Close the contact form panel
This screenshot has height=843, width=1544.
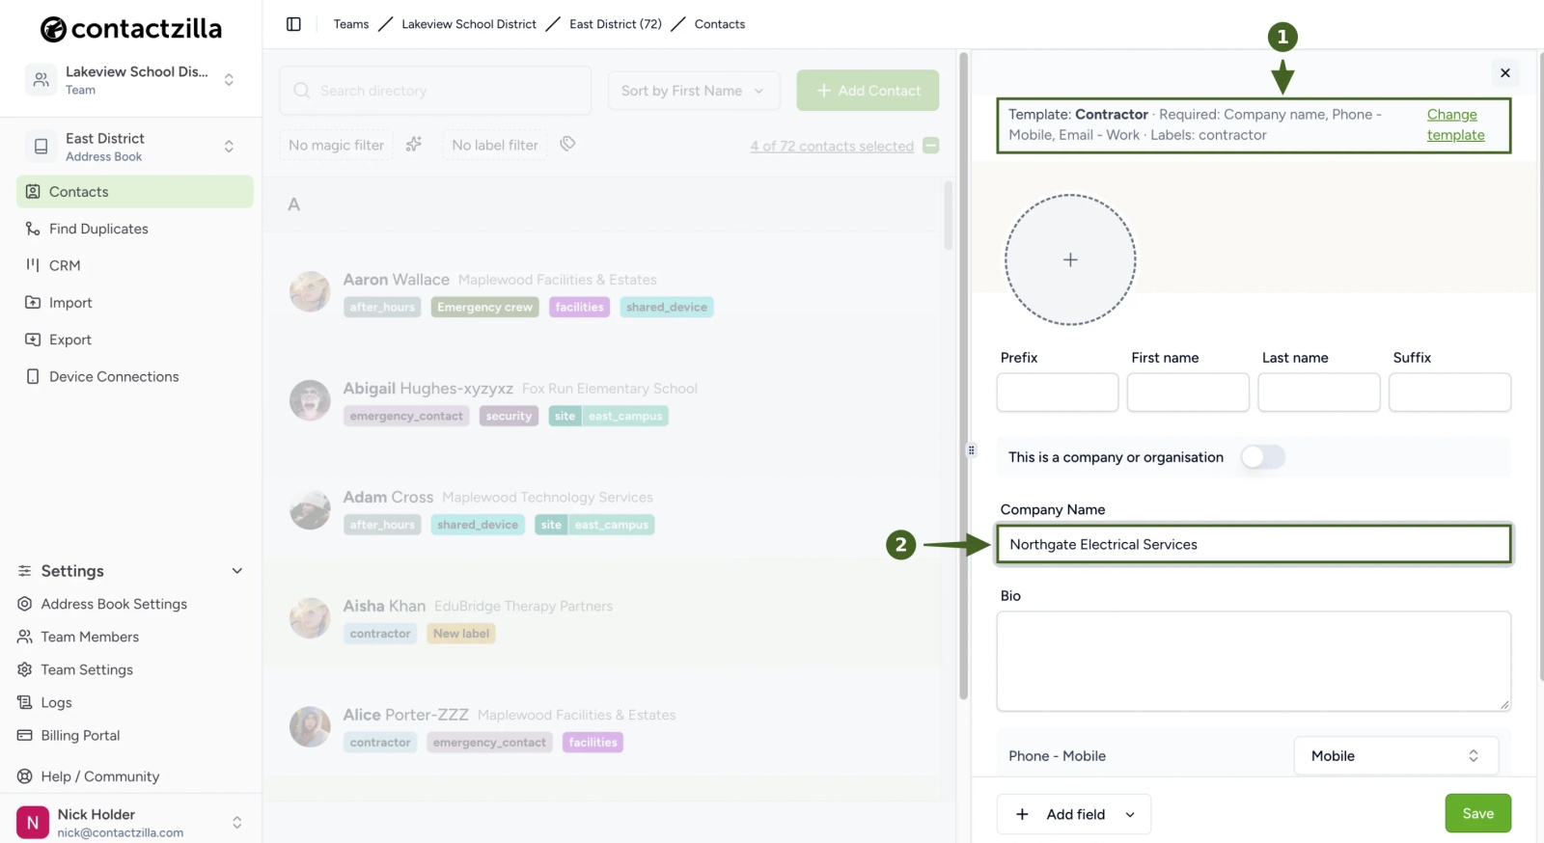[1504, 73]
